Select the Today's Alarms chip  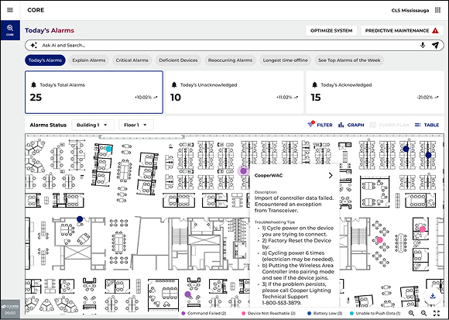[x=45, y=60]
